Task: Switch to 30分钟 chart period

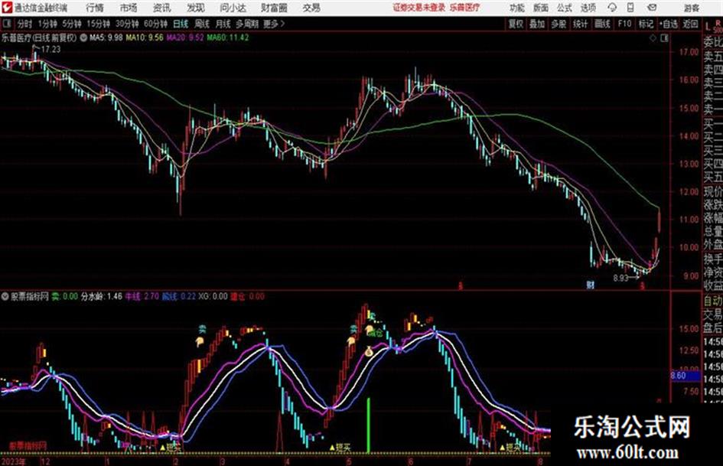Action: tap(127, 24)
